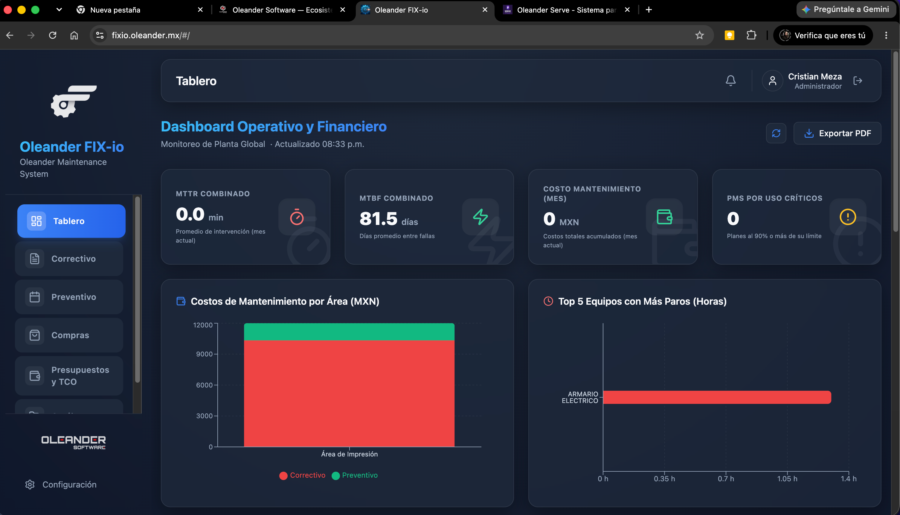The width and height of the screenshot is (900, 515).
Task: View site information icon in address bar
Action: (x=100, y=35)
